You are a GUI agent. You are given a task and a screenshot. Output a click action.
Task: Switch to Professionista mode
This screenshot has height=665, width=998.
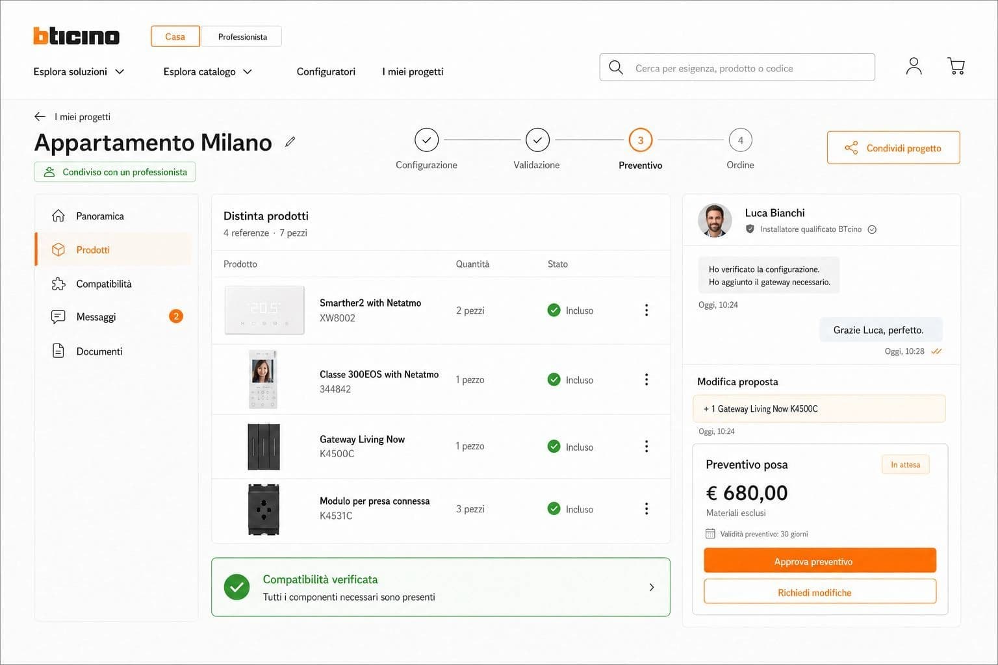[242, 36]
